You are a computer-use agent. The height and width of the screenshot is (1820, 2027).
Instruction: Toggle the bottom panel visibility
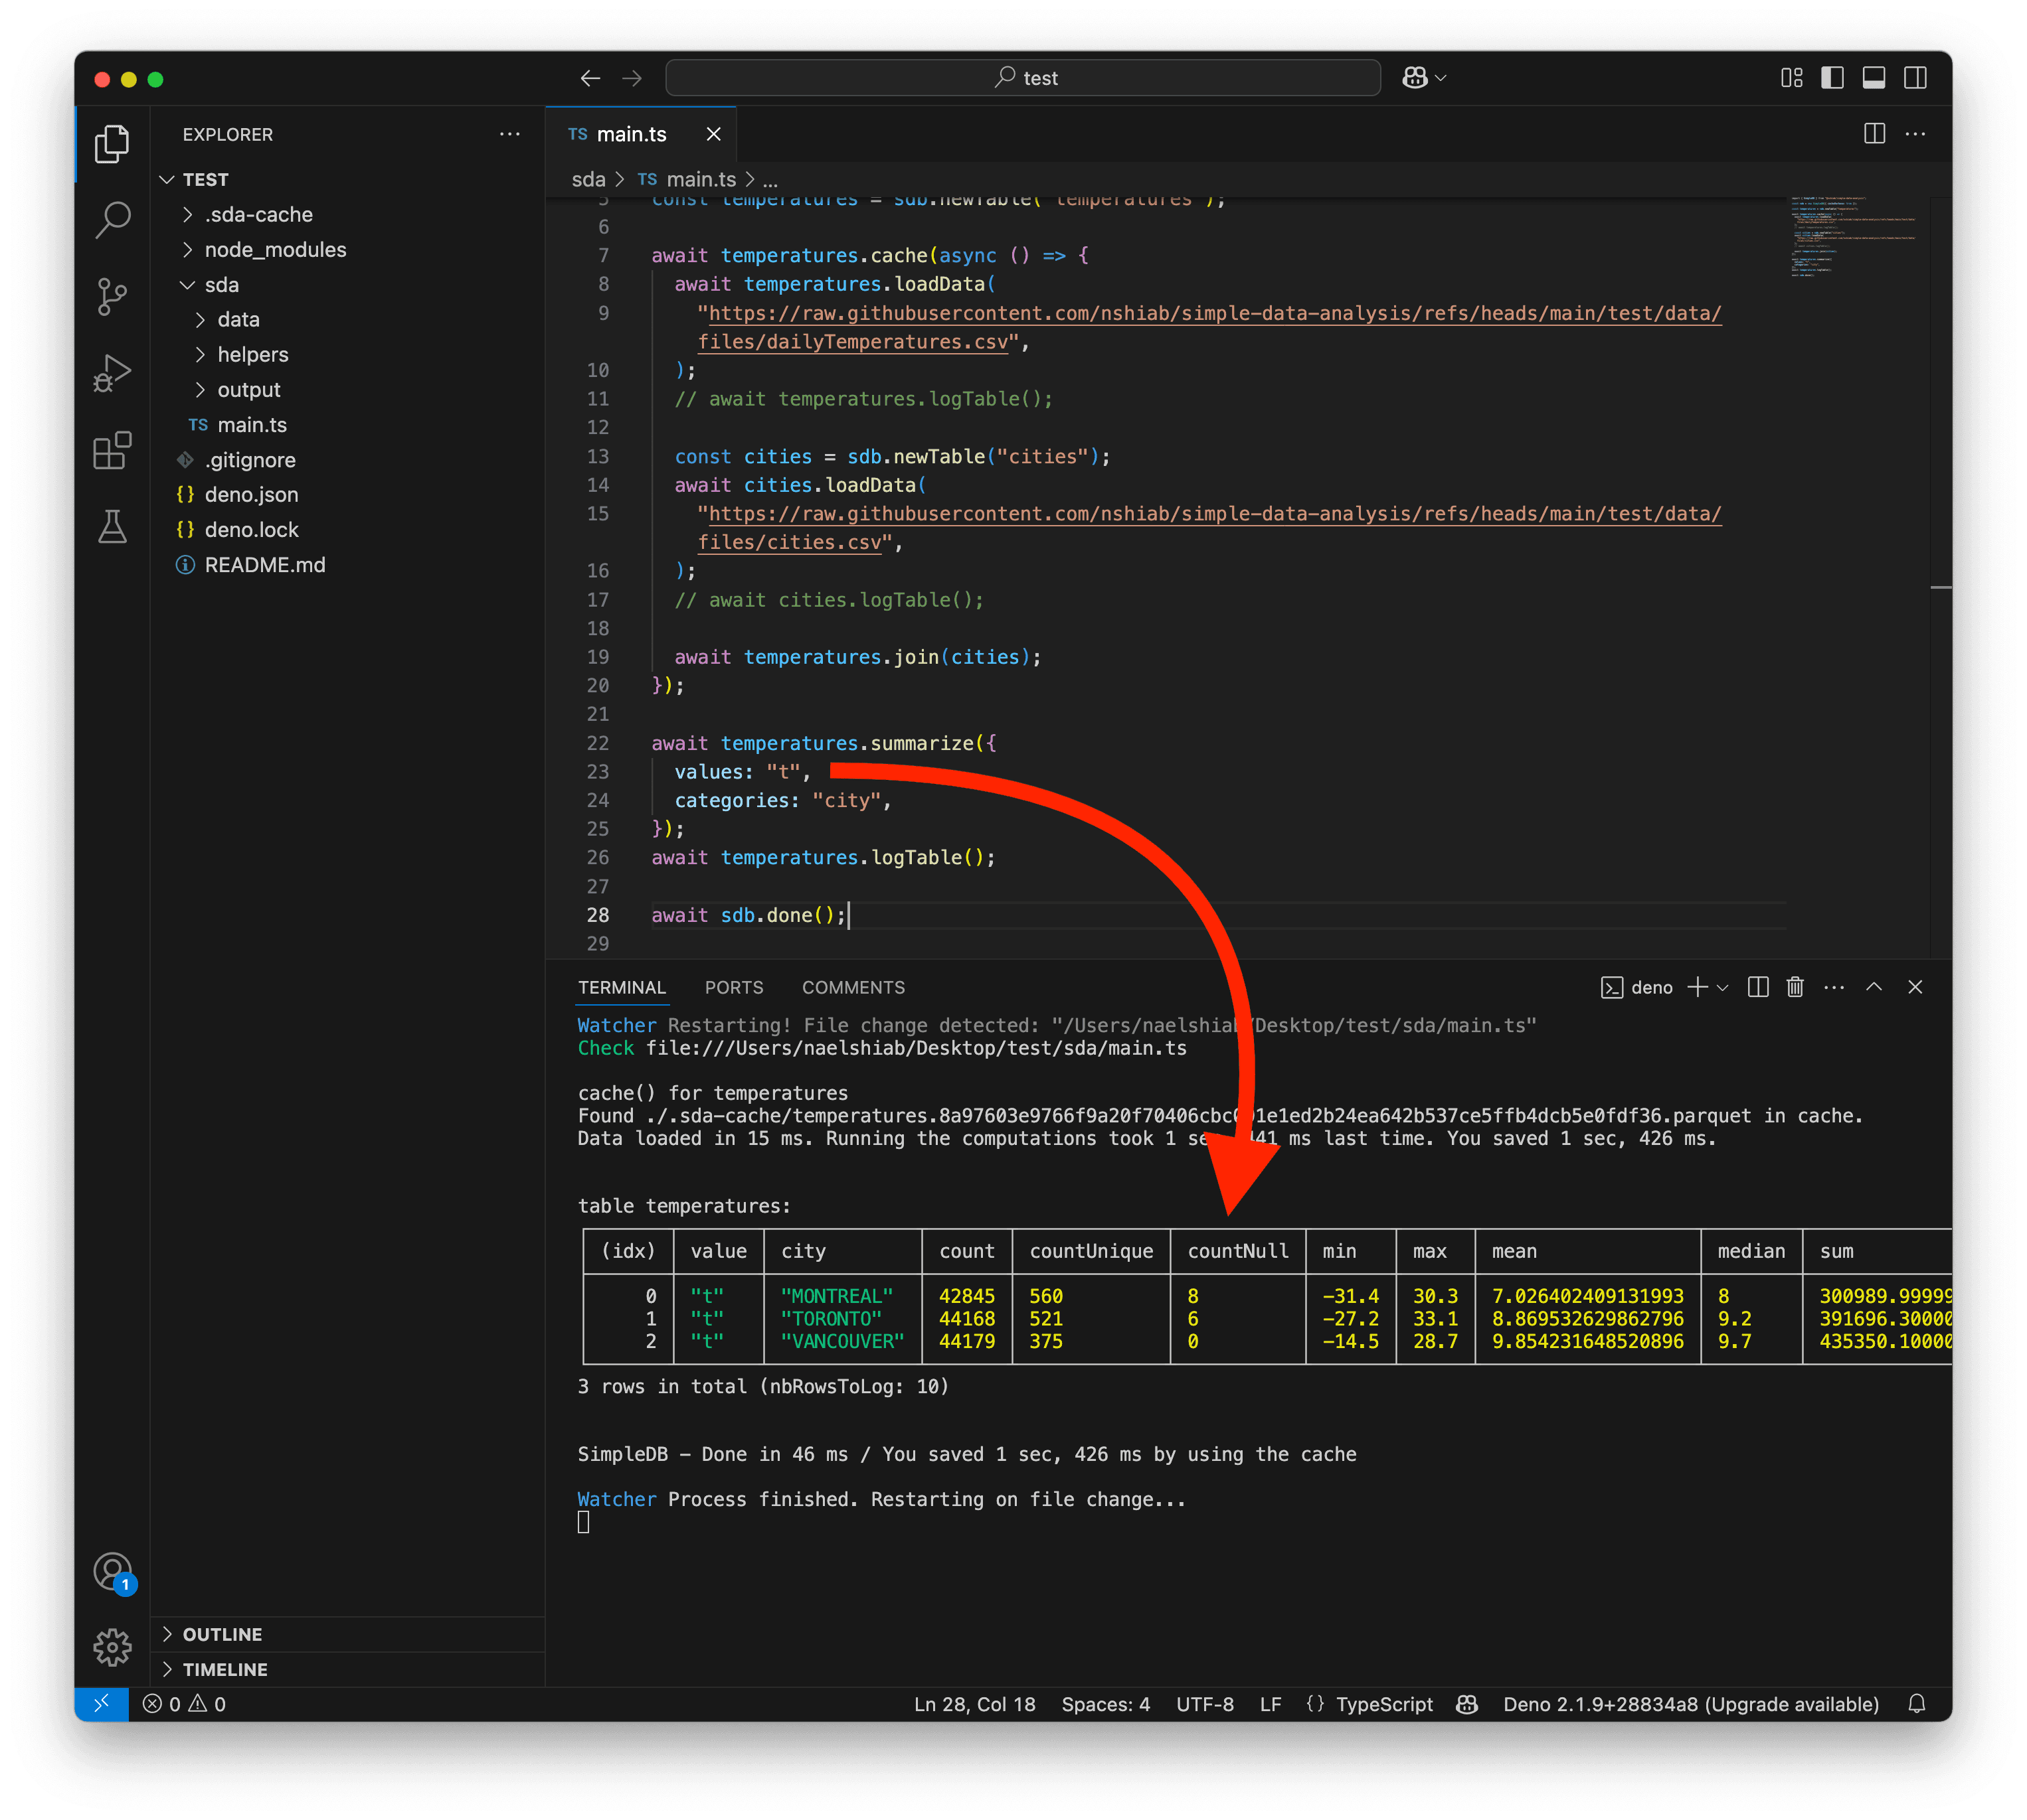point(1874,78)
